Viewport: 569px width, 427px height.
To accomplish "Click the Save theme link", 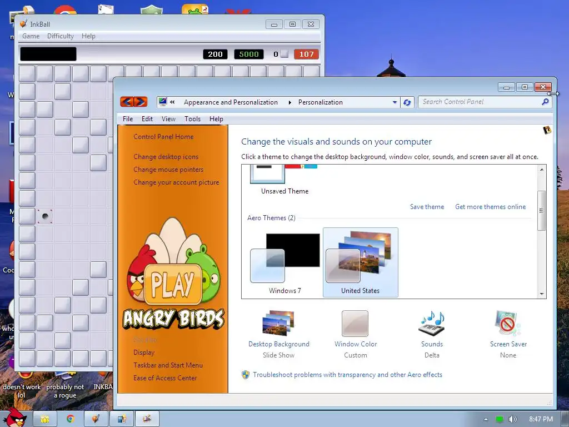I will pyautogui.click(x=427, y=207).
